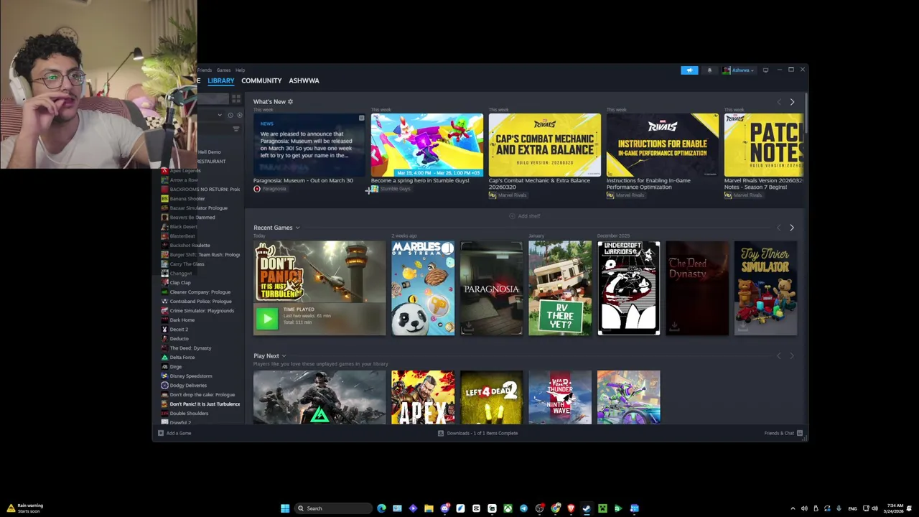Open Brave browser from the taskbar
The height and width of the screenshot is (517, 919).
(571, 508)
